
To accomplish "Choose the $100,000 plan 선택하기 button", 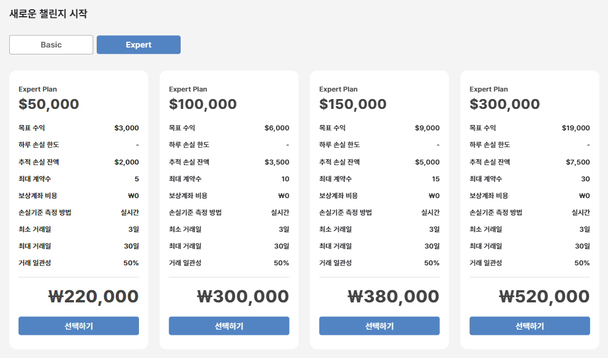I will pos(229,326).
